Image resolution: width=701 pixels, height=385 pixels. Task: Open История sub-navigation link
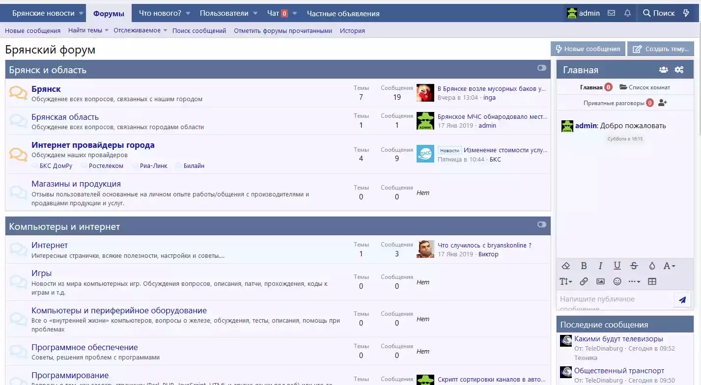tap(352, 30)
